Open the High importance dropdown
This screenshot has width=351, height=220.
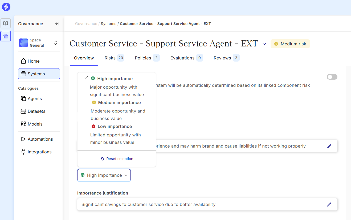tap(104, 175)
